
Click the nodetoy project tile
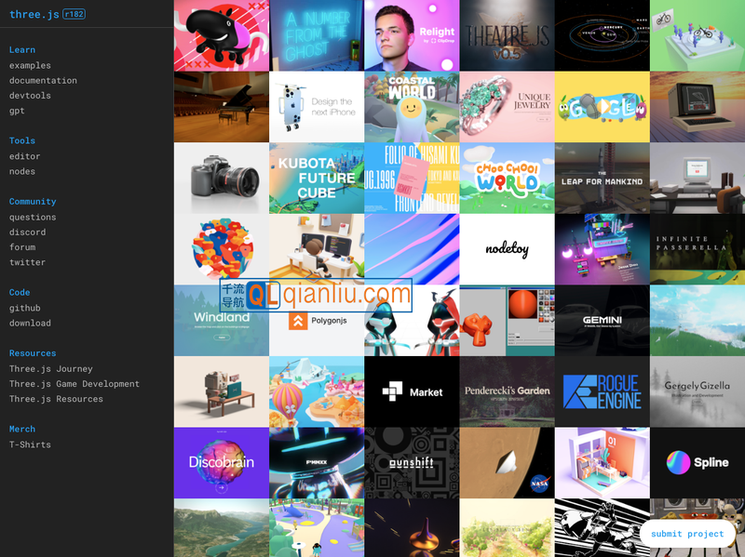coord(507,248)
